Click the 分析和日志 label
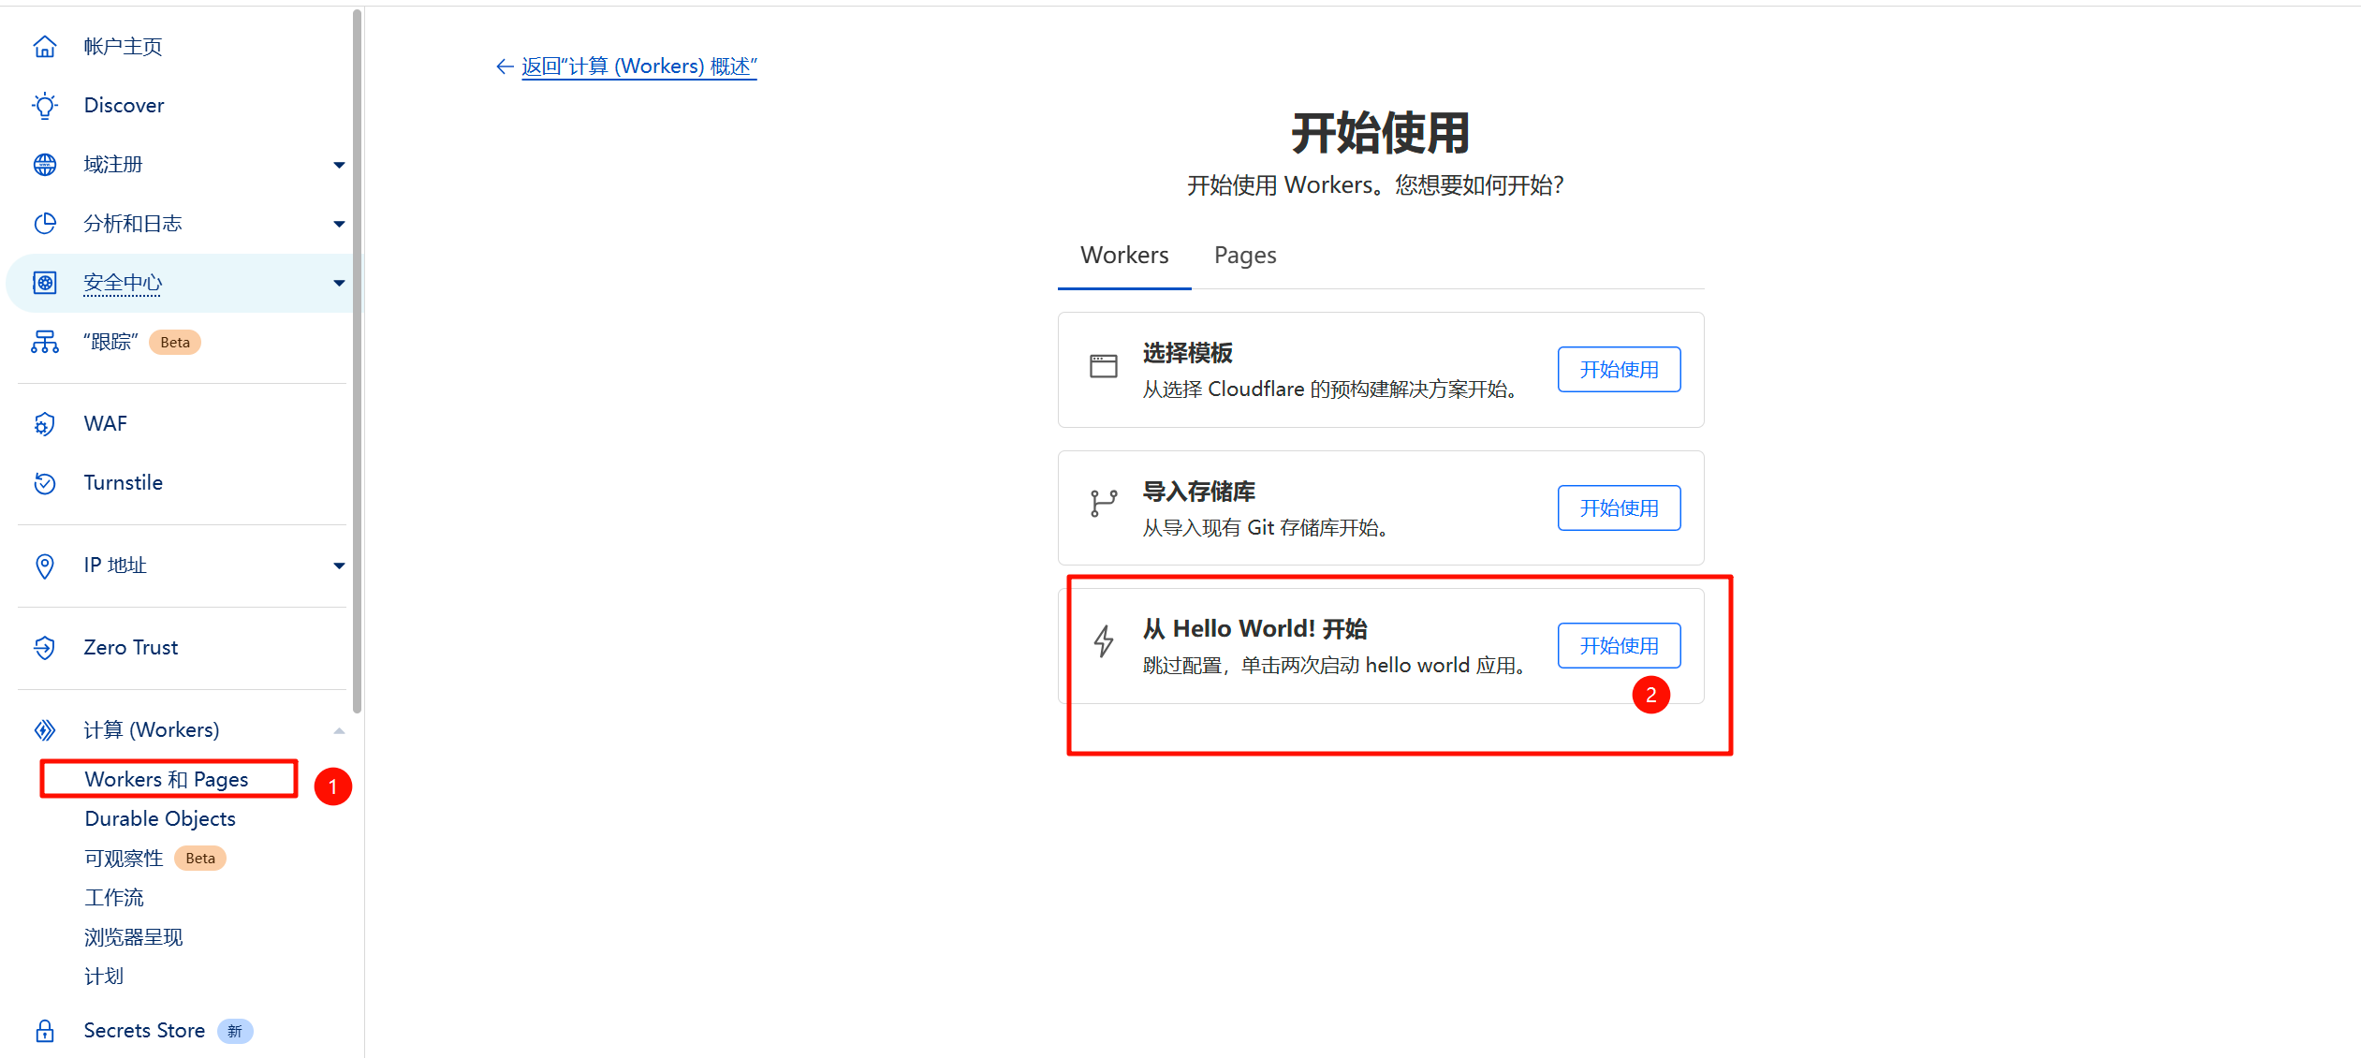The width and height of the screenshot is (2361, 1058). coord(133,224)
